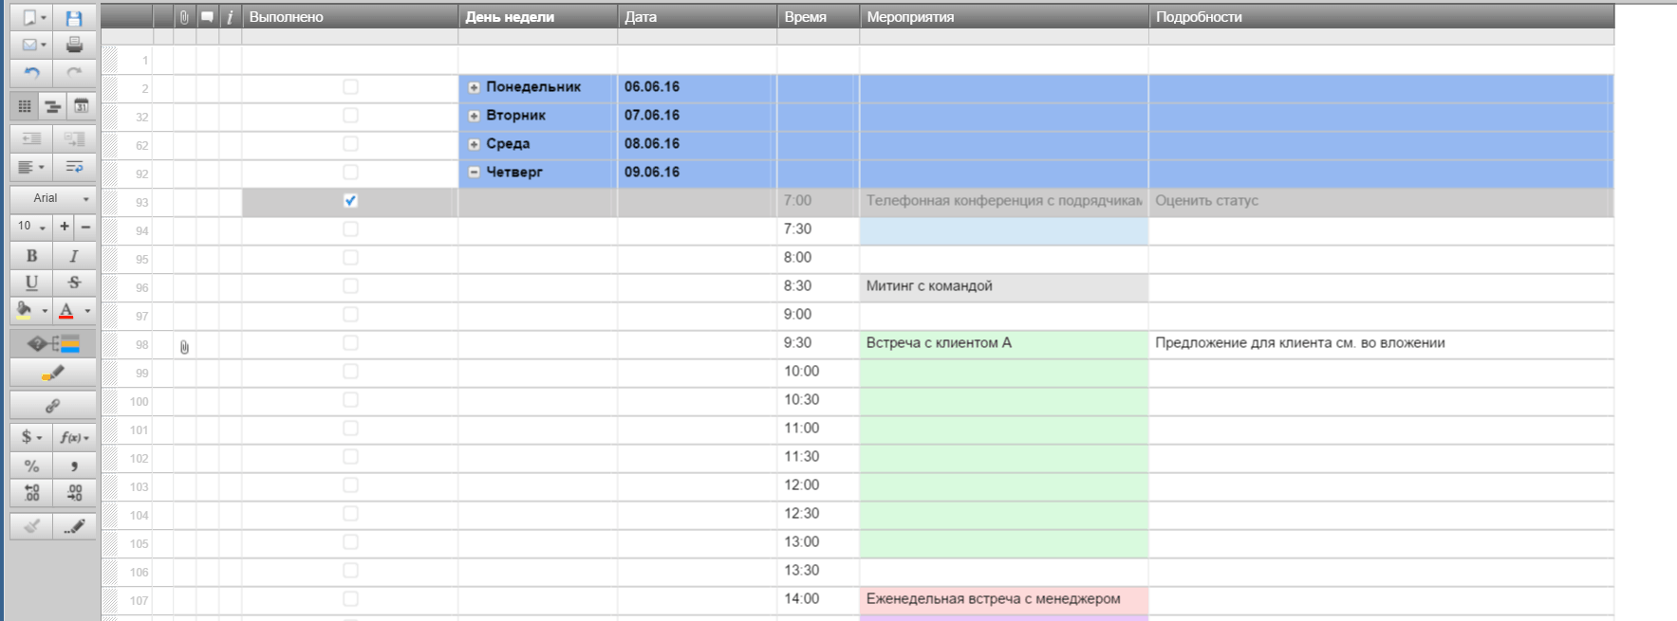Insert a hyperlink with chain icon
The width and height of the screenshot is (1677, 621).
(53, 406)
